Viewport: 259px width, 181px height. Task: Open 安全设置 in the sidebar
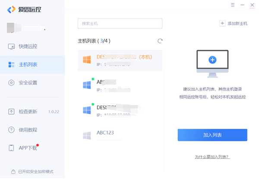tap(28, 83)
